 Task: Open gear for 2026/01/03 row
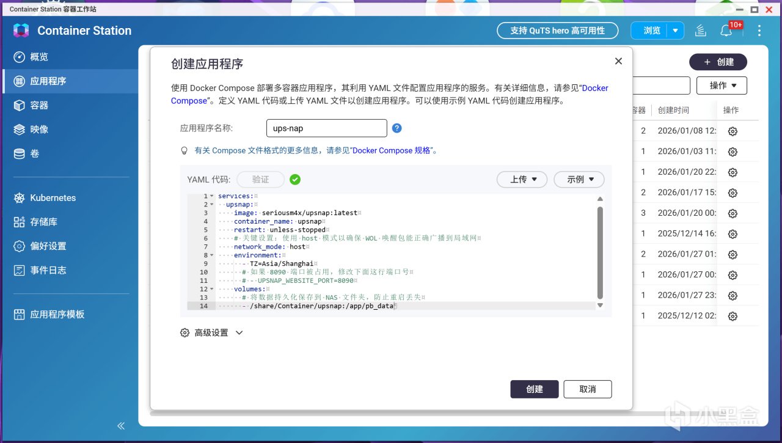click(733, 152)
